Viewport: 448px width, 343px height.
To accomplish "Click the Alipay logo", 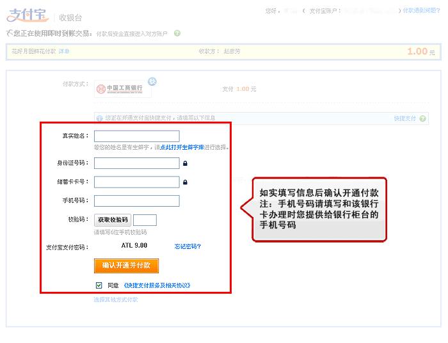I will tap(28, 15).
